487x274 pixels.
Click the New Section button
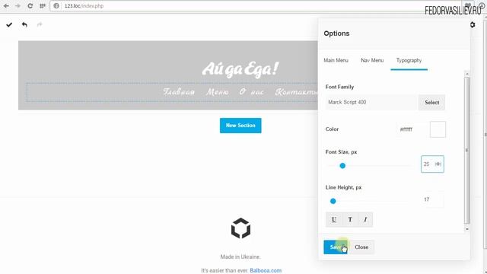240,126
